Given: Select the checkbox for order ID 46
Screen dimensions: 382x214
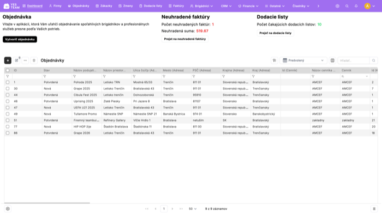Looking at the screenshot, I should [8, 101].
